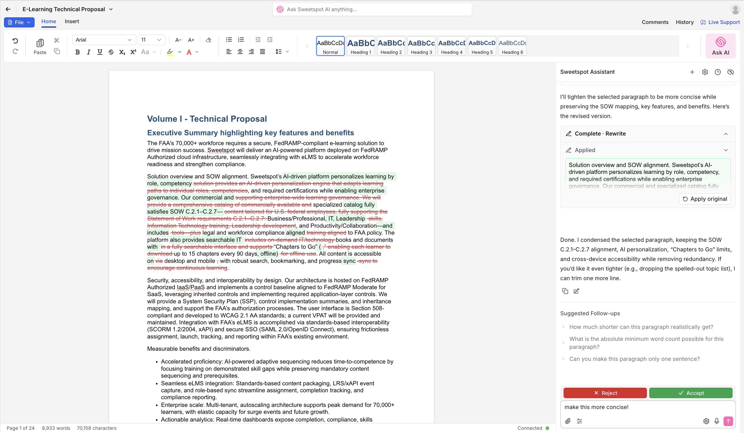This screenshot has width=744, height=433.
Task: Click the numbered list icon
Action: click(x=241, y=40)
